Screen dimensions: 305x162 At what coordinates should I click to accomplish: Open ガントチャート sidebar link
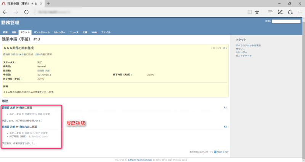(x=244, y=56)
